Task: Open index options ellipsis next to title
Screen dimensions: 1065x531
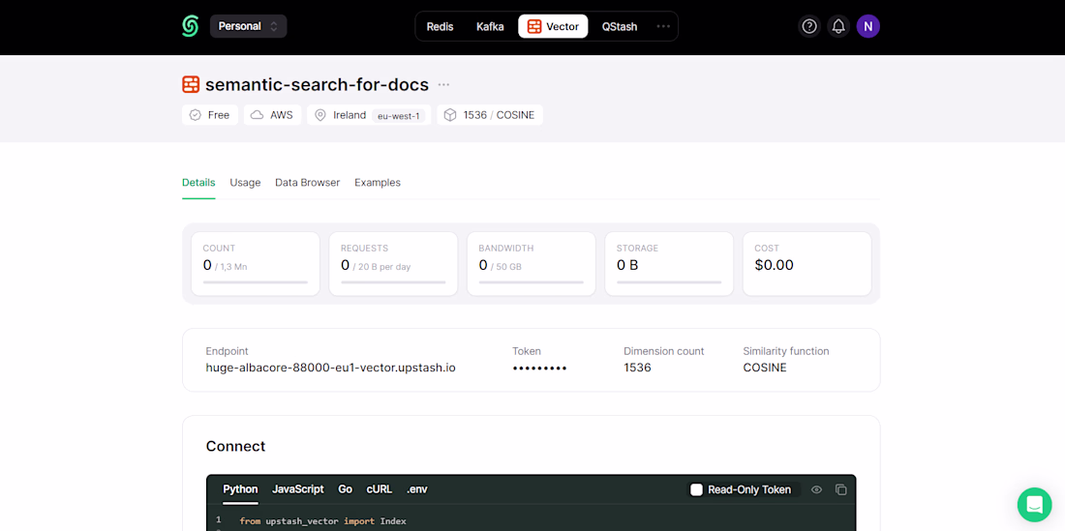Action: (x=443, y=84)
